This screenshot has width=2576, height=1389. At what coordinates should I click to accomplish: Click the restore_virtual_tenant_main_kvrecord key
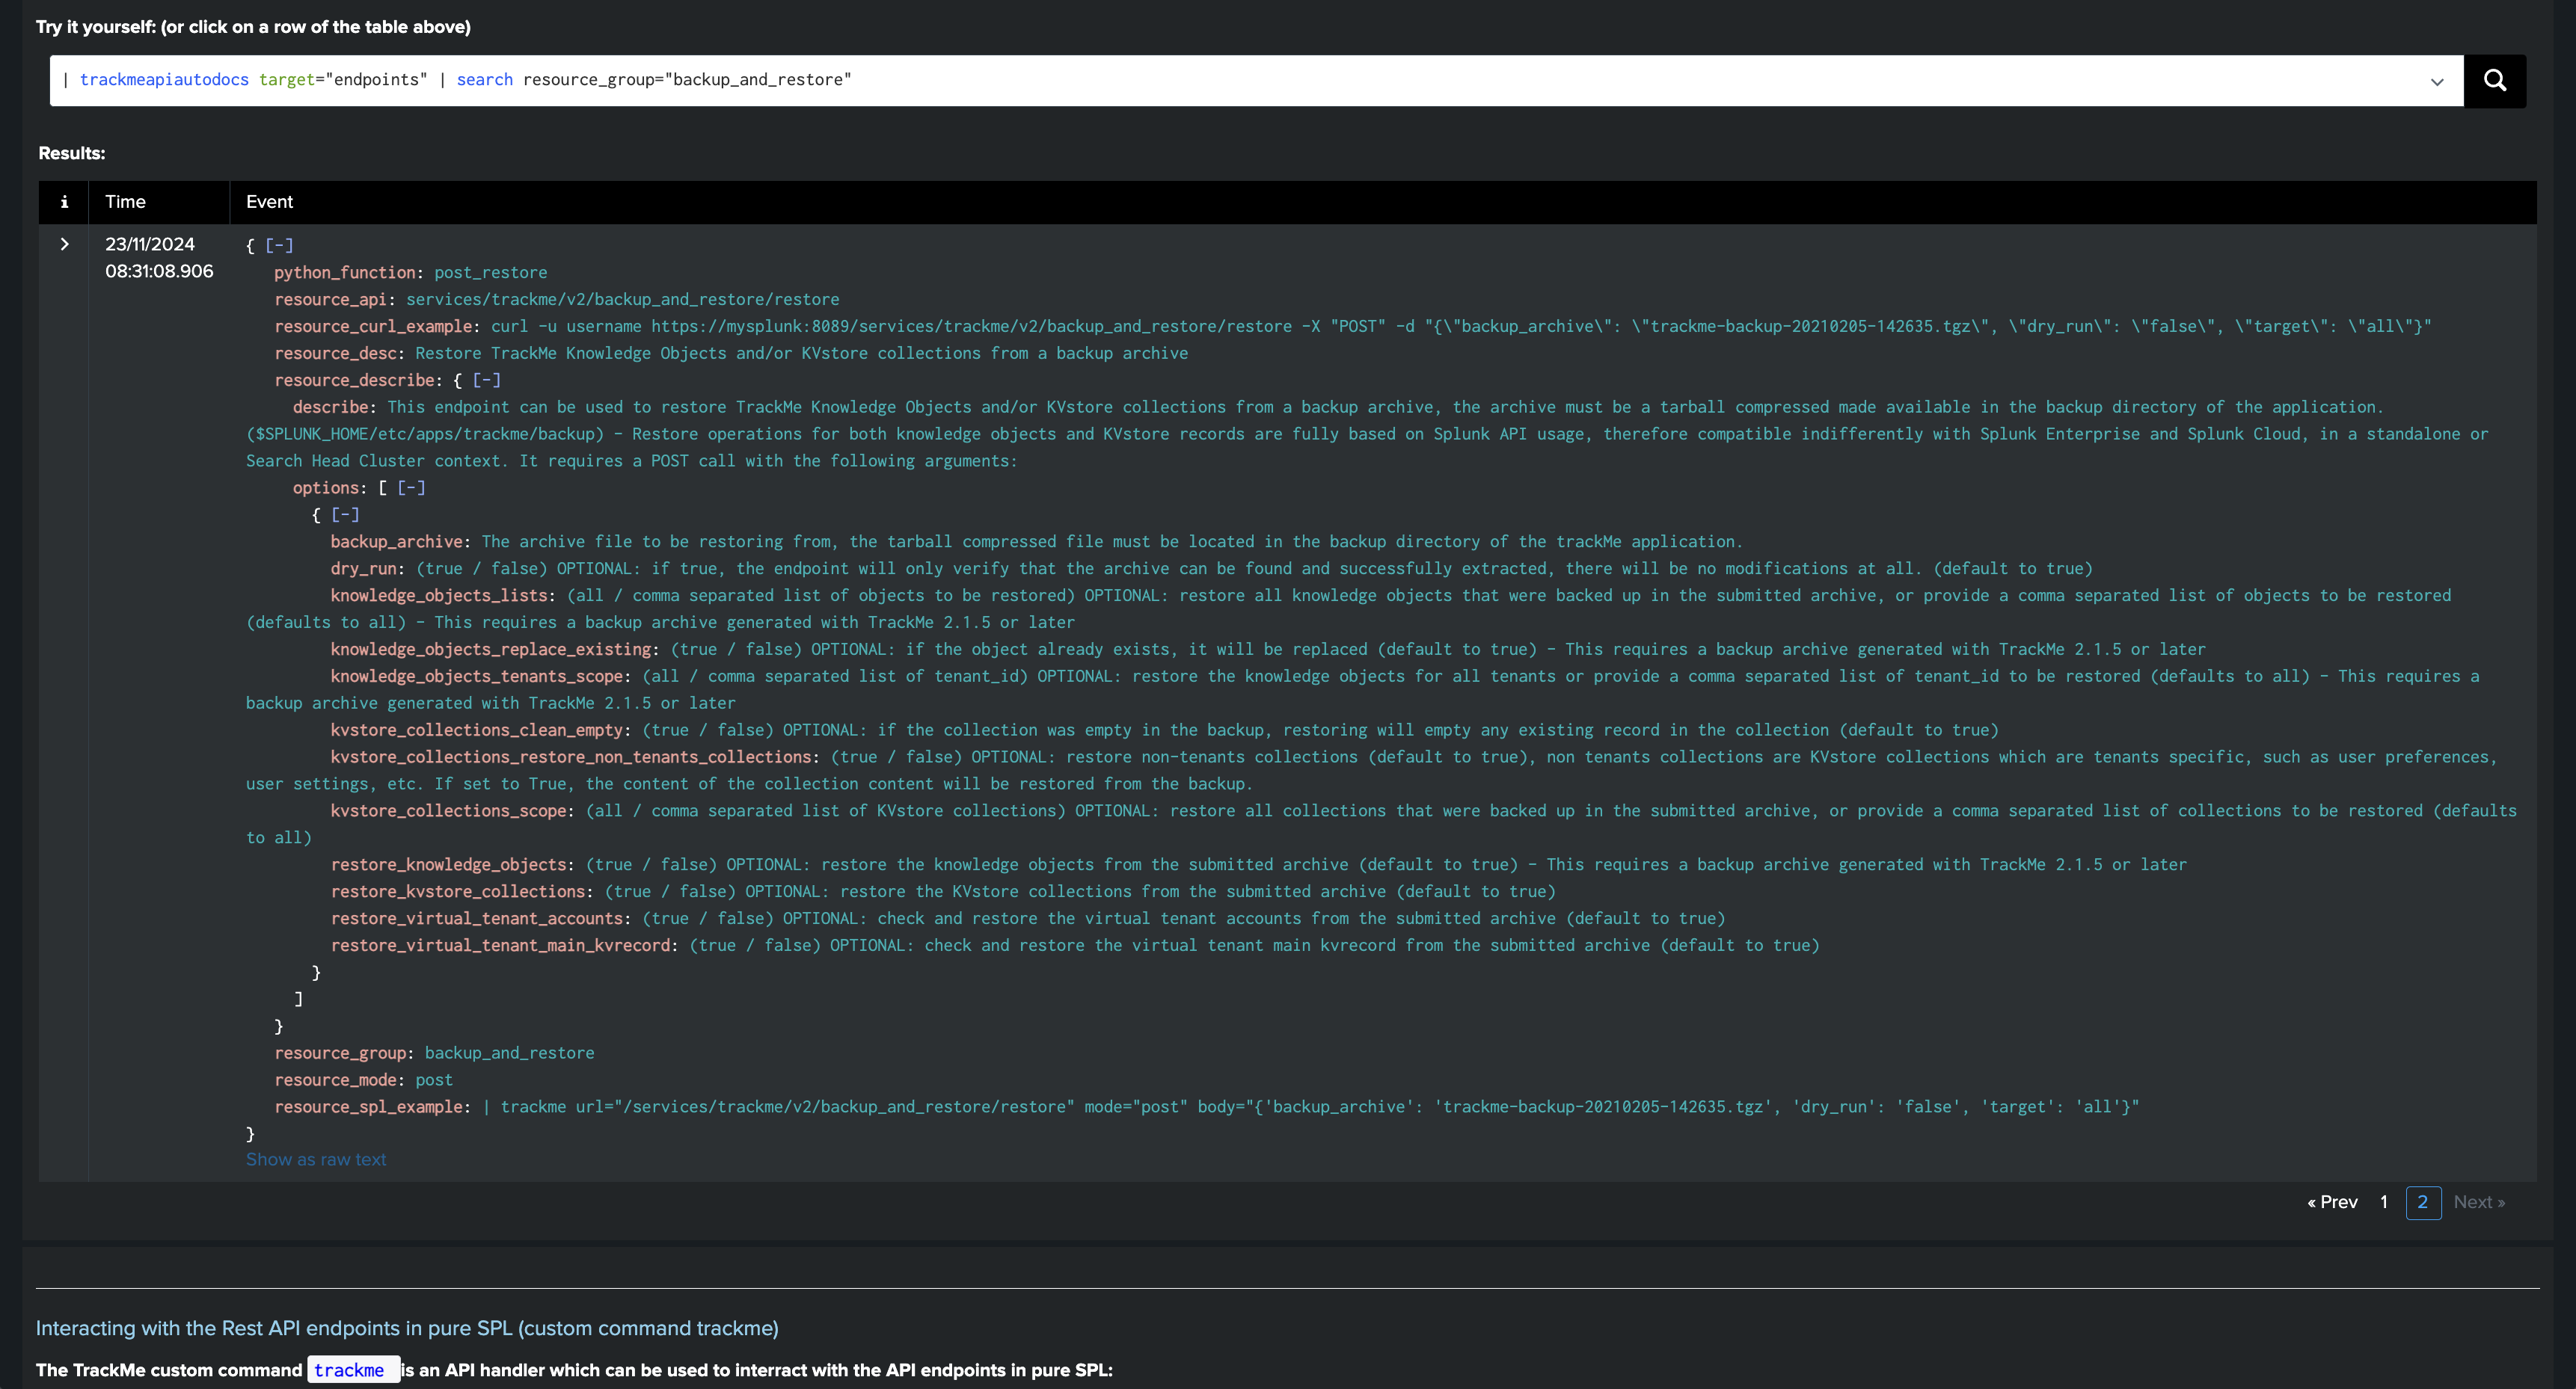point(500,946)
